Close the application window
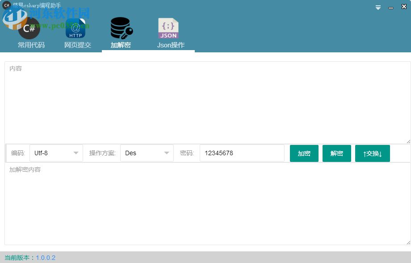This screenshot has width=411, height=263. 404,7
